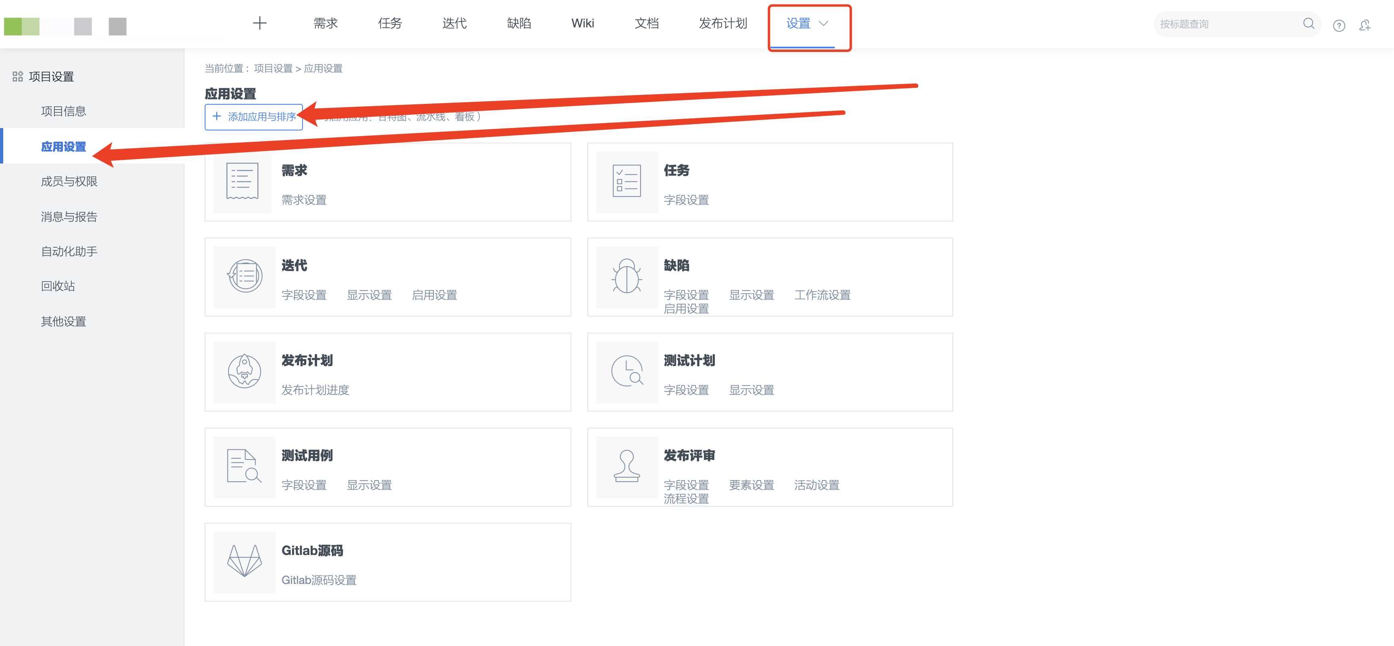Open 测试计划 显示设置 link

(x=752, y=389)
